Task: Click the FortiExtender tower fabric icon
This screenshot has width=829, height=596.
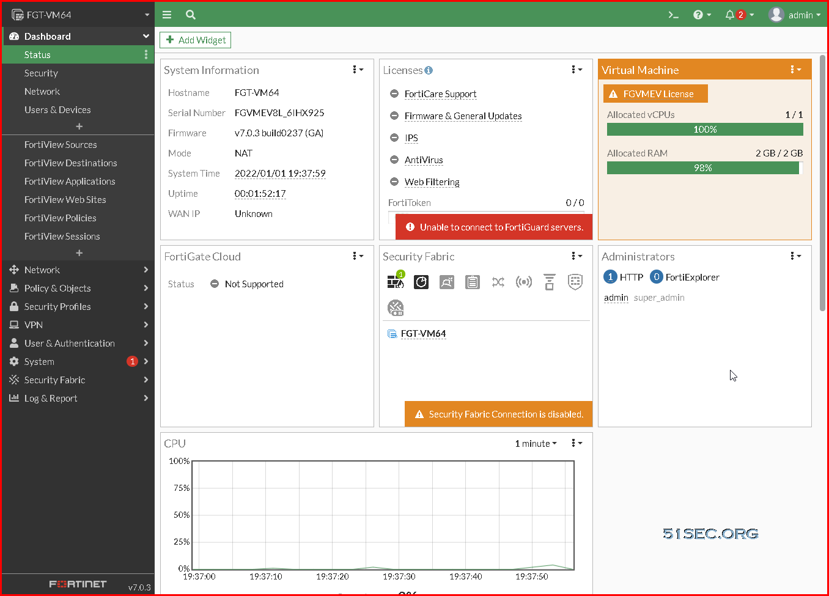Action: click(550, 282)
